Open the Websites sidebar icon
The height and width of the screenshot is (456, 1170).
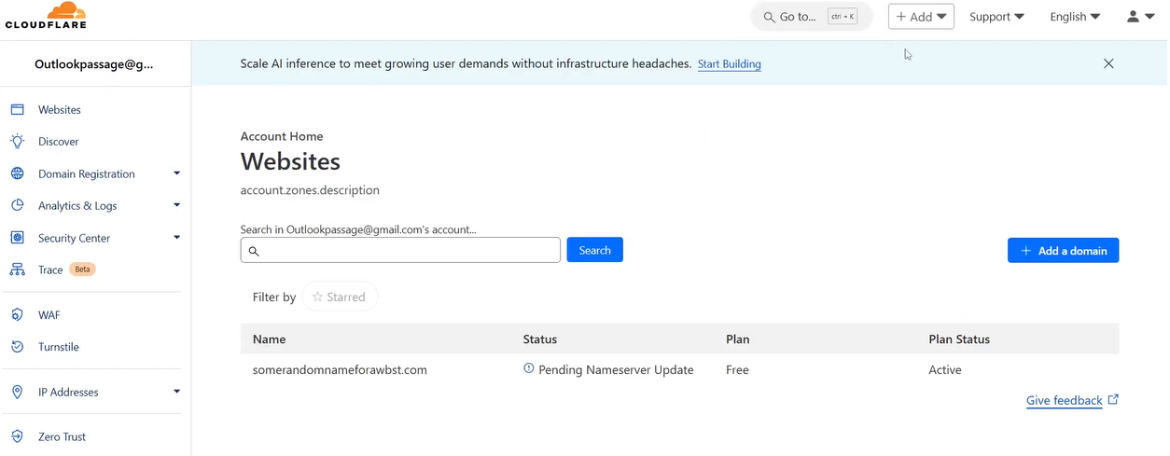pos(17,110)
